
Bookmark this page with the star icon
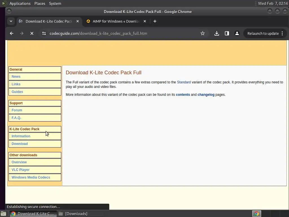pos(203,33)
